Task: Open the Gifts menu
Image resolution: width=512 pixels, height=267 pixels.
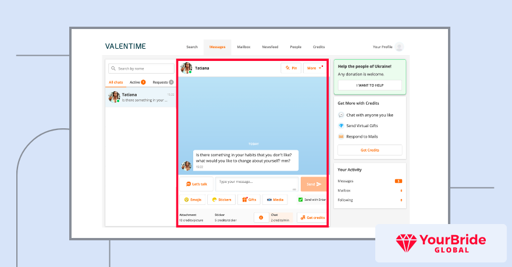Action: (249, 200)
